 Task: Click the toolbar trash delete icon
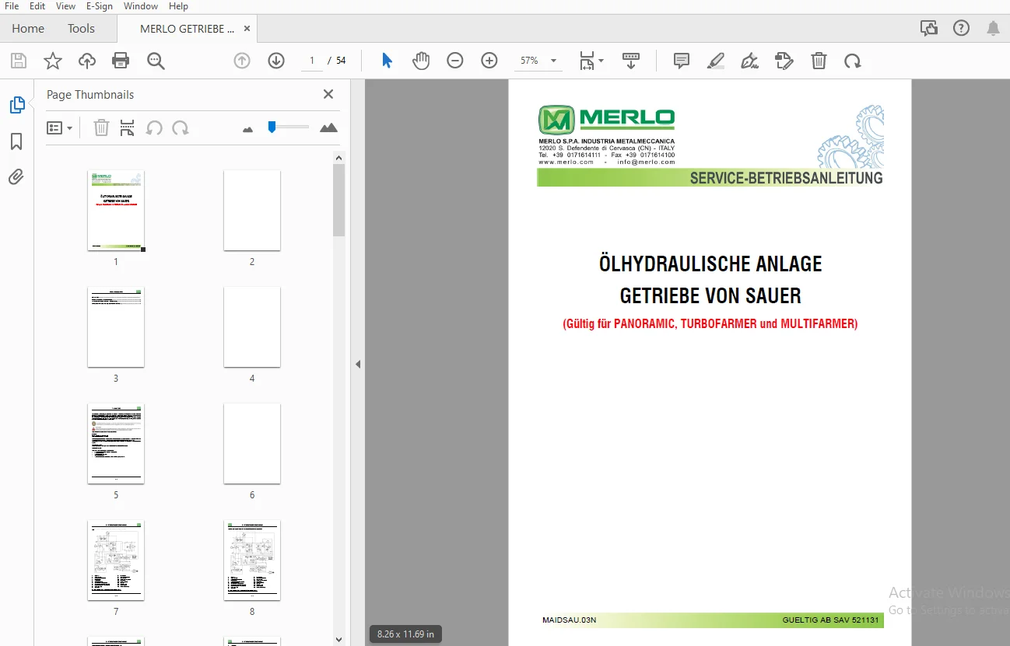(819, 61)
